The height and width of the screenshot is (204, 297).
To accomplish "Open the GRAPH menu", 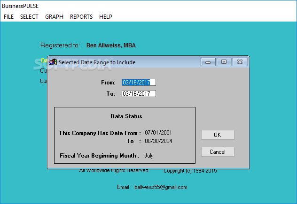I will pyautogui.click(x=54, y=17).
